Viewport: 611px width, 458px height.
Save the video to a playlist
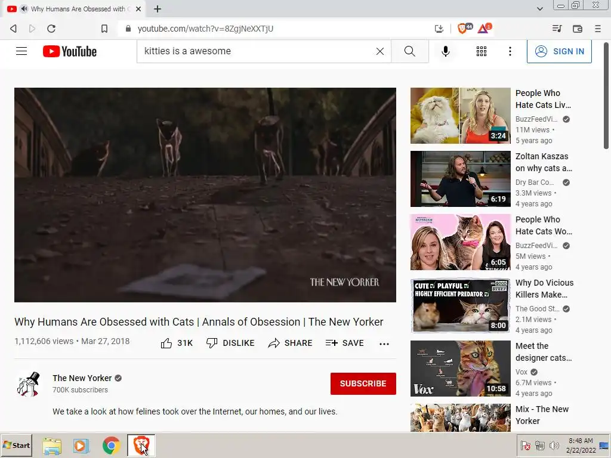click(344, 343)
